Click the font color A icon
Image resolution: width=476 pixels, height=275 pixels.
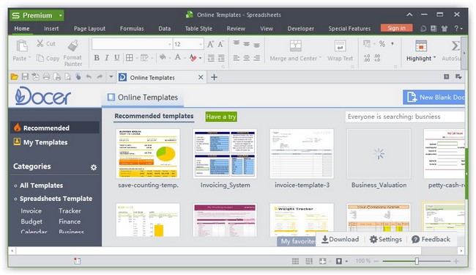coord(178,57)
